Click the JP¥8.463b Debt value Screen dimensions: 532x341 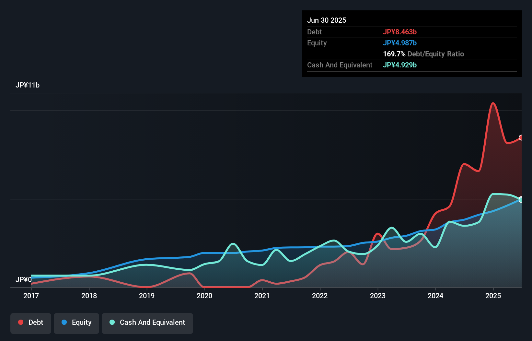point(400,32)
